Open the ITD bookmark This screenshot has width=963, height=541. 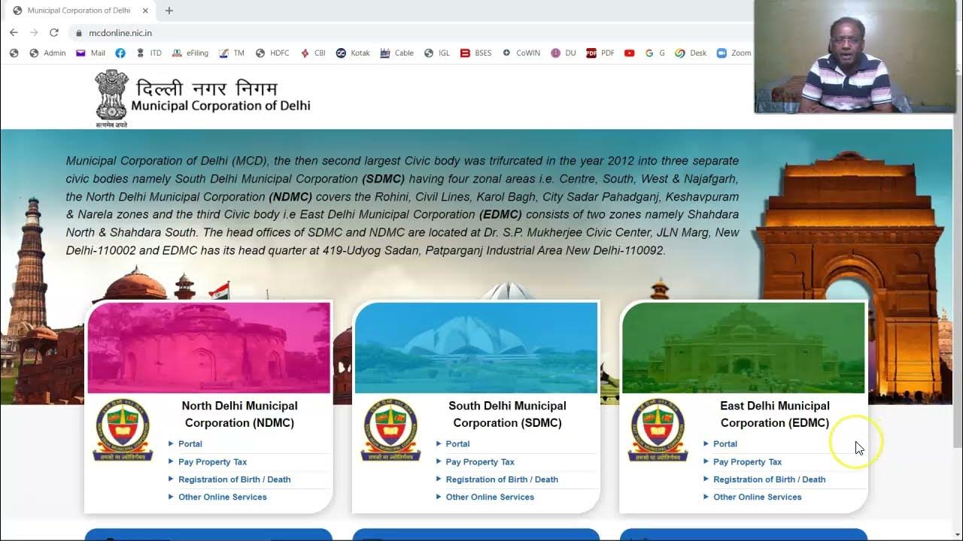[x=149, y=53]
